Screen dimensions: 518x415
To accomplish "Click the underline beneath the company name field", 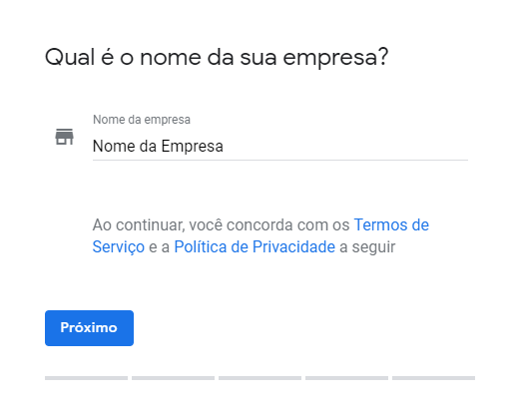I will pos(280,160).
